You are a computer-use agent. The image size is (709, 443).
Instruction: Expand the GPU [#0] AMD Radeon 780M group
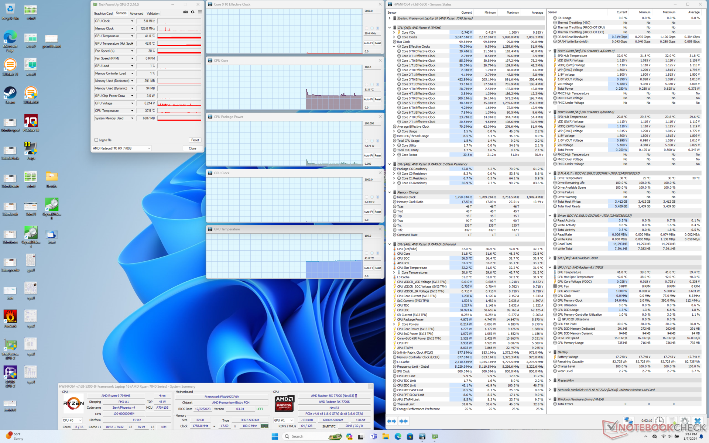coord(550,258)
